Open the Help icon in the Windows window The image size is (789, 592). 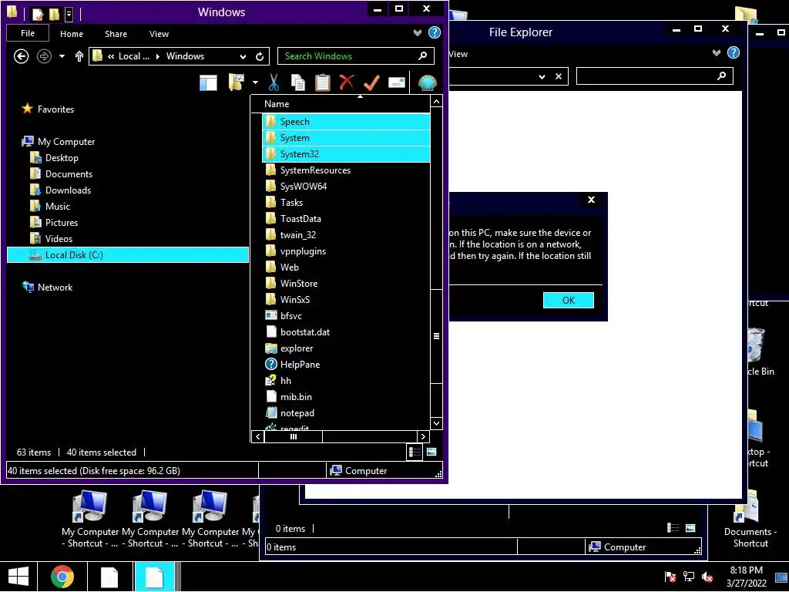click(x=435, y=32)
